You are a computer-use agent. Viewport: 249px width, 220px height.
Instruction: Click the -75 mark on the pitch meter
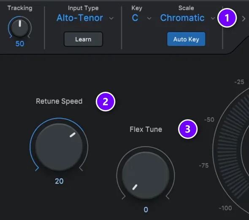point(204,165)
